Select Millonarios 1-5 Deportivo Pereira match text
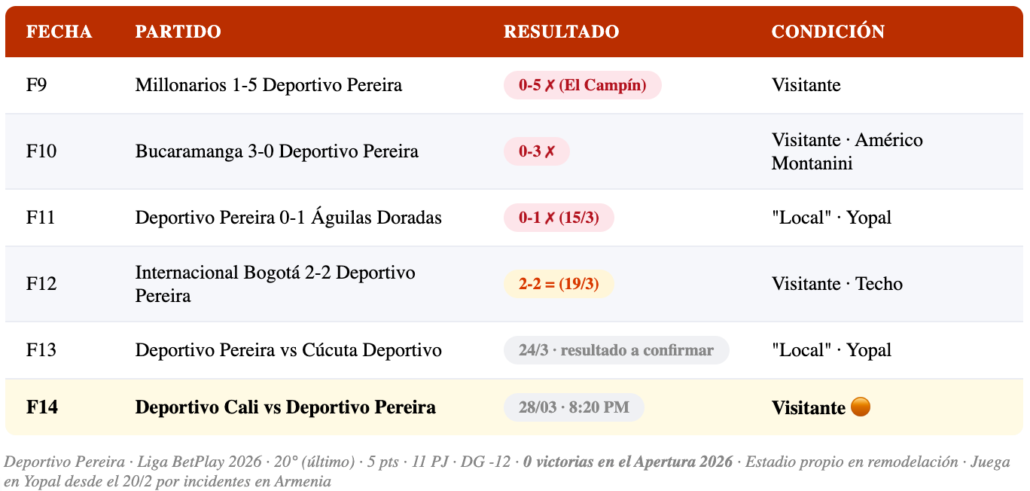Screen dimensions: 1030x491 [268, 85]
